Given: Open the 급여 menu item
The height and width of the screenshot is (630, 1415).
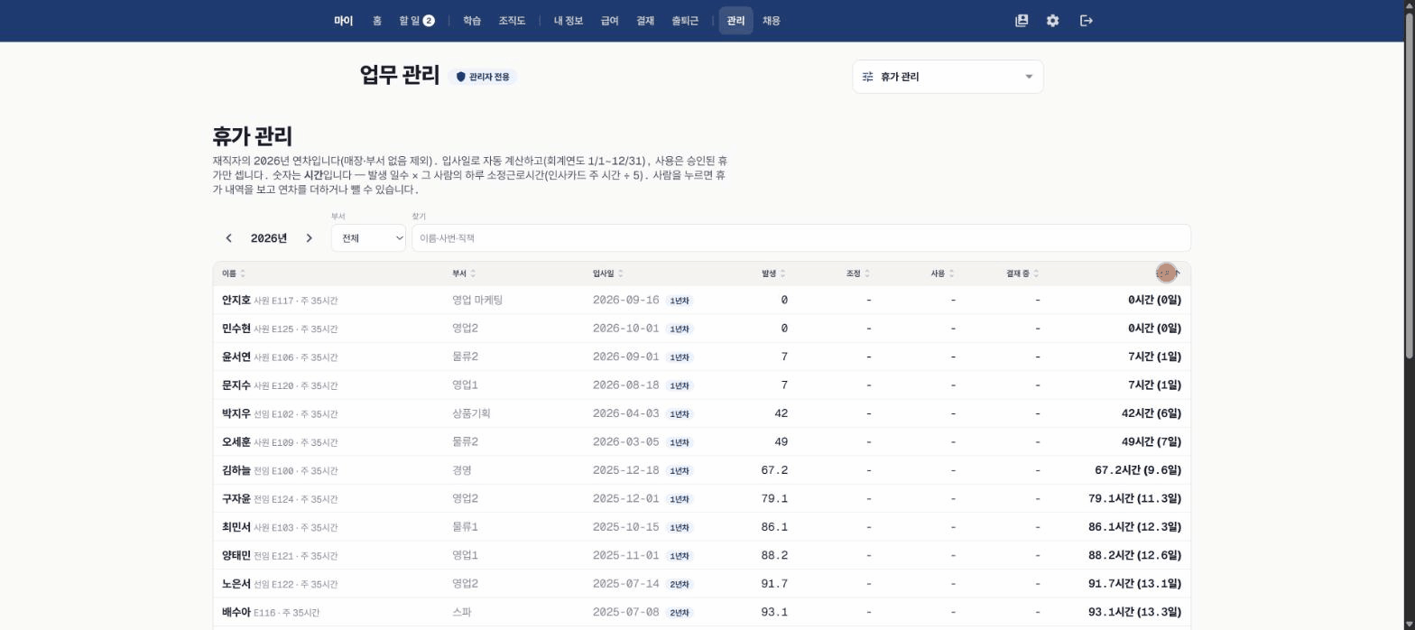Looking at the screenshot, I should [610, 21].
